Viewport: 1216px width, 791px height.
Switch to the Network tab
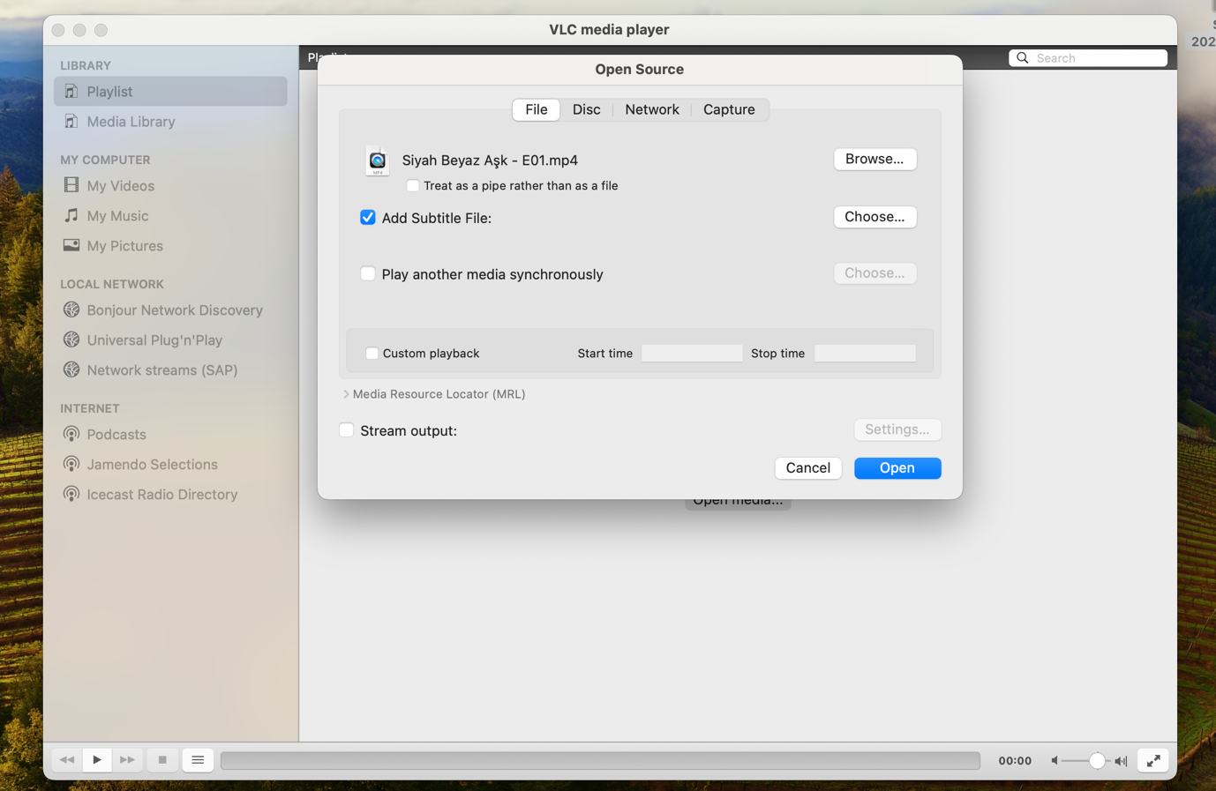click(x=652, y=109)
